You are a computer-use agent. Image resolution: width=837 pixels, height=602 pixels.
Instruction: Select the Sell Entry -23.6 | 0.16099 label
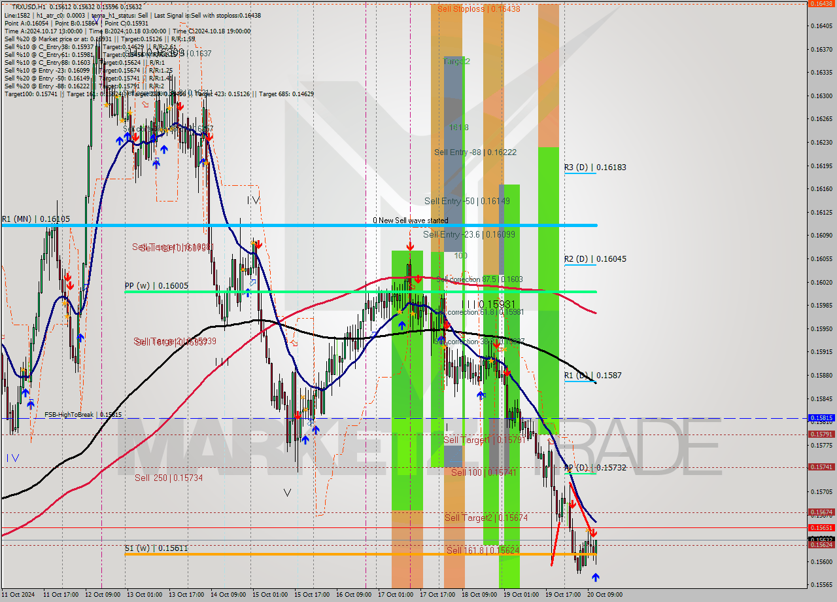(x=469, y=234)
